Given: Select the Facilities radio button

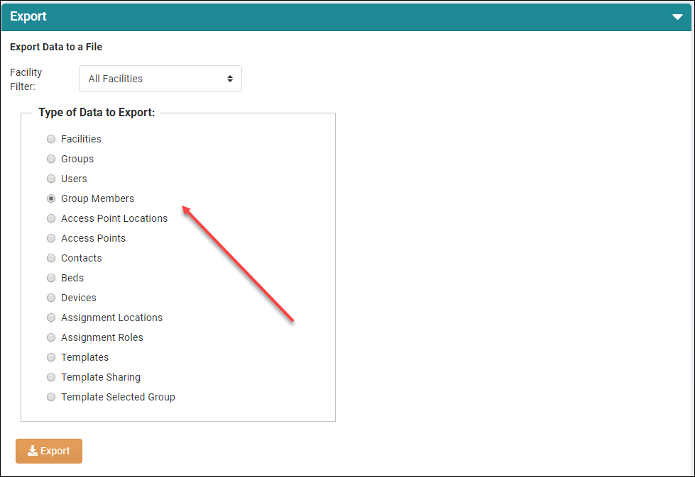Looking at the screenshot, I should coord(51,139).
